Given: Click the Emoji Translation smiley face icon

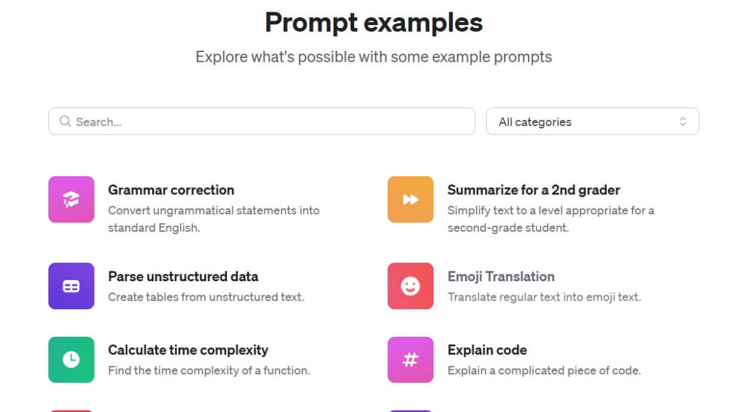Looking at the screenshot, I should [x=410, y=286].
